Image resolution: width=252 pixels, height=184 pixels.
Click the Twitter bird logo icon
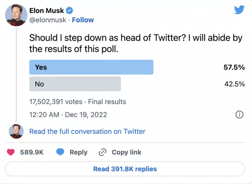point(239,10)
